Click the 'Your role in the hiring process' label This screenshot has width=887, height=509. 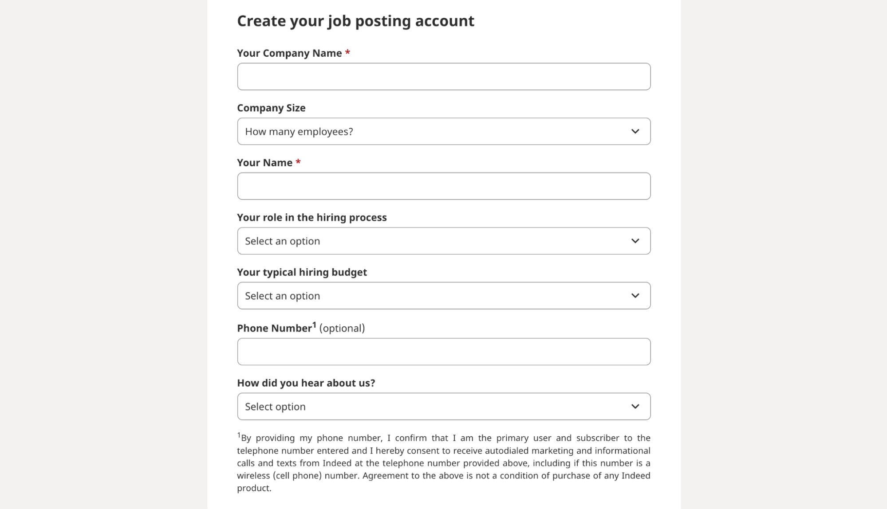click(311, 218)
